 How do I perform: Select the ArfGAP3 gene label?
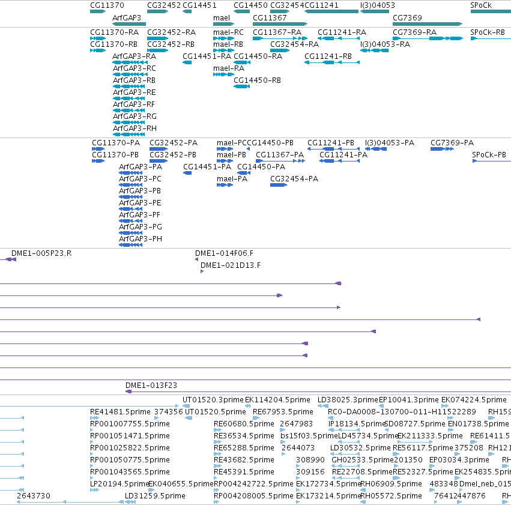127,17
